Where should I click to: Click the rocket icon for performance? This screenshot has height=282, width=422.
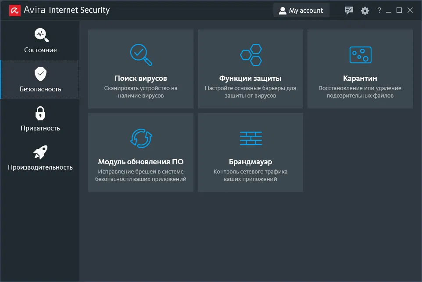40,152
